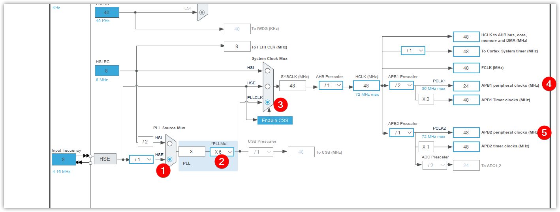Open the AHB Prescaler dropdown
Viewport: 560px width, 212px height.
click(x=331, y=86)
